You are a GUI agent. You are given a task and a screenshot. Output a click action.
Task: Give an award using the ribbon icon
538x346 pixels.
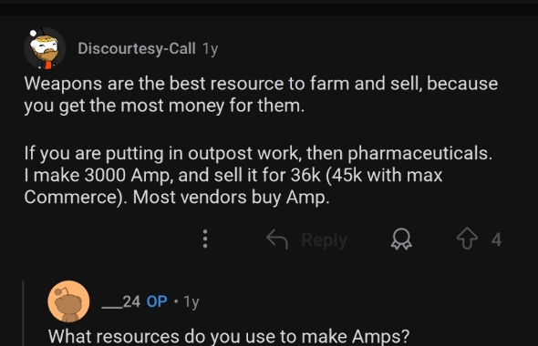tap(401, 239)
